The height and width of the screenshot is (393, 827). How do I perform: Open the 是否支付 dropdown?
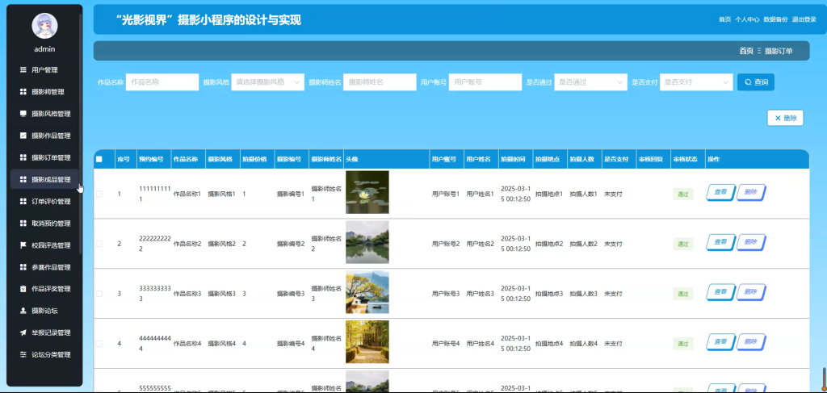click(x=696, y=82)
